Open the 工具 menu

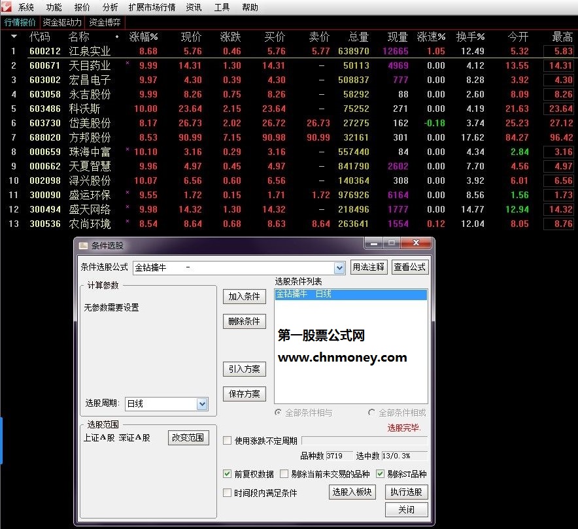[x=222, y=7]
